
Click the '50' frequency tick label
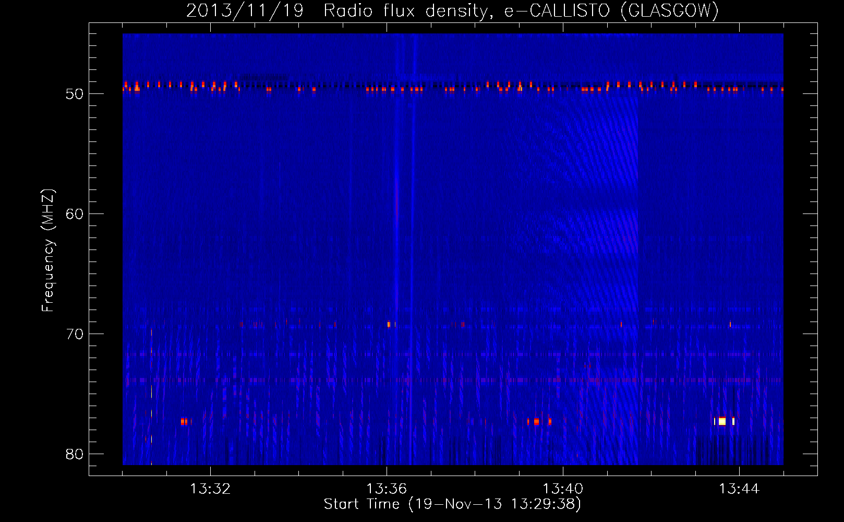[75, 94]
